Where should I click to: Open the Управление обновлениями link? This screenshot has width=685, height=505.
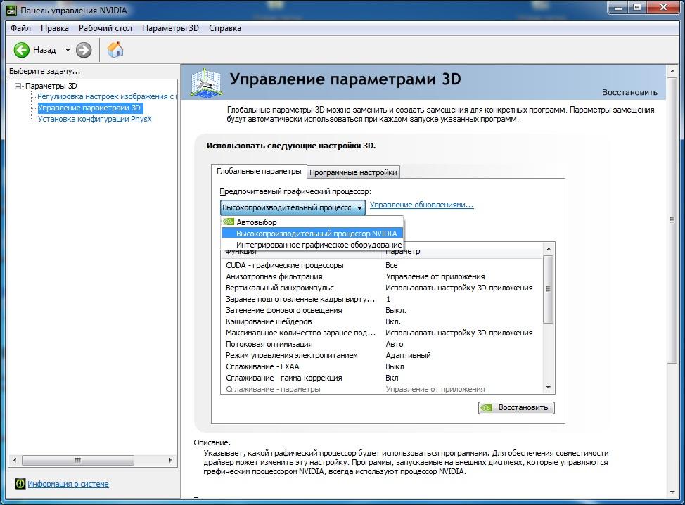(x=421, y=205)
